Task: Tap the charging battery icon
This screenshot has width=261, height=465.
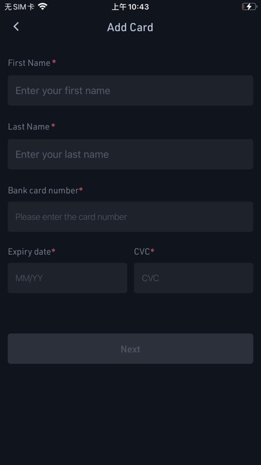Action: pyautogui.click(x=249, y=6)
